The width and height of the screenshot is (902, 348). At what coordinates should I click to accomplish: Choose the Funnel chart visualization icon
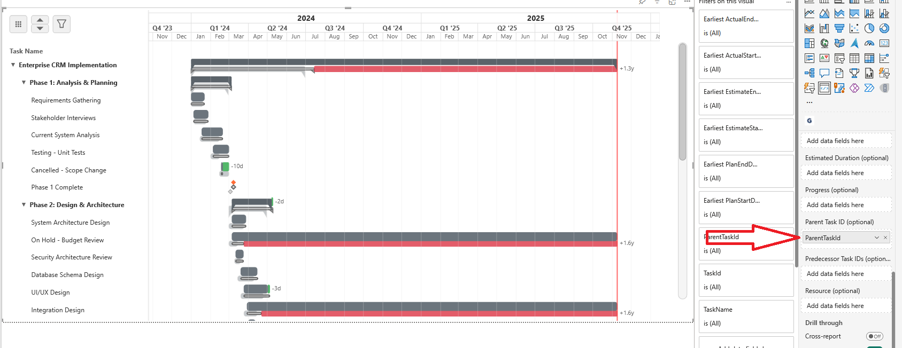tap(839, 28)
